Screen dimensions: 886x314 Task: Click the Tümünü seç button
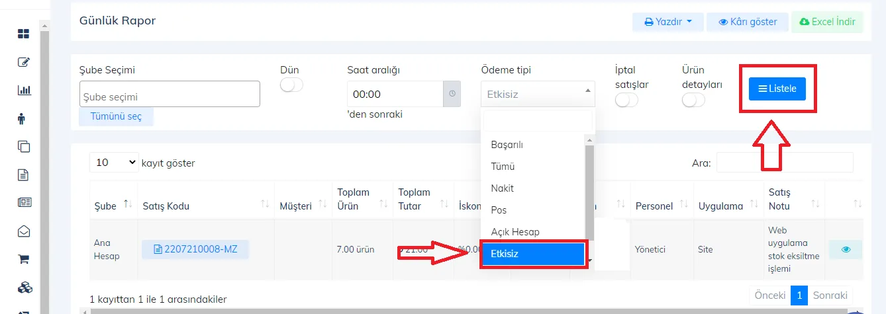pyautogui.click(x=116, y=116)
